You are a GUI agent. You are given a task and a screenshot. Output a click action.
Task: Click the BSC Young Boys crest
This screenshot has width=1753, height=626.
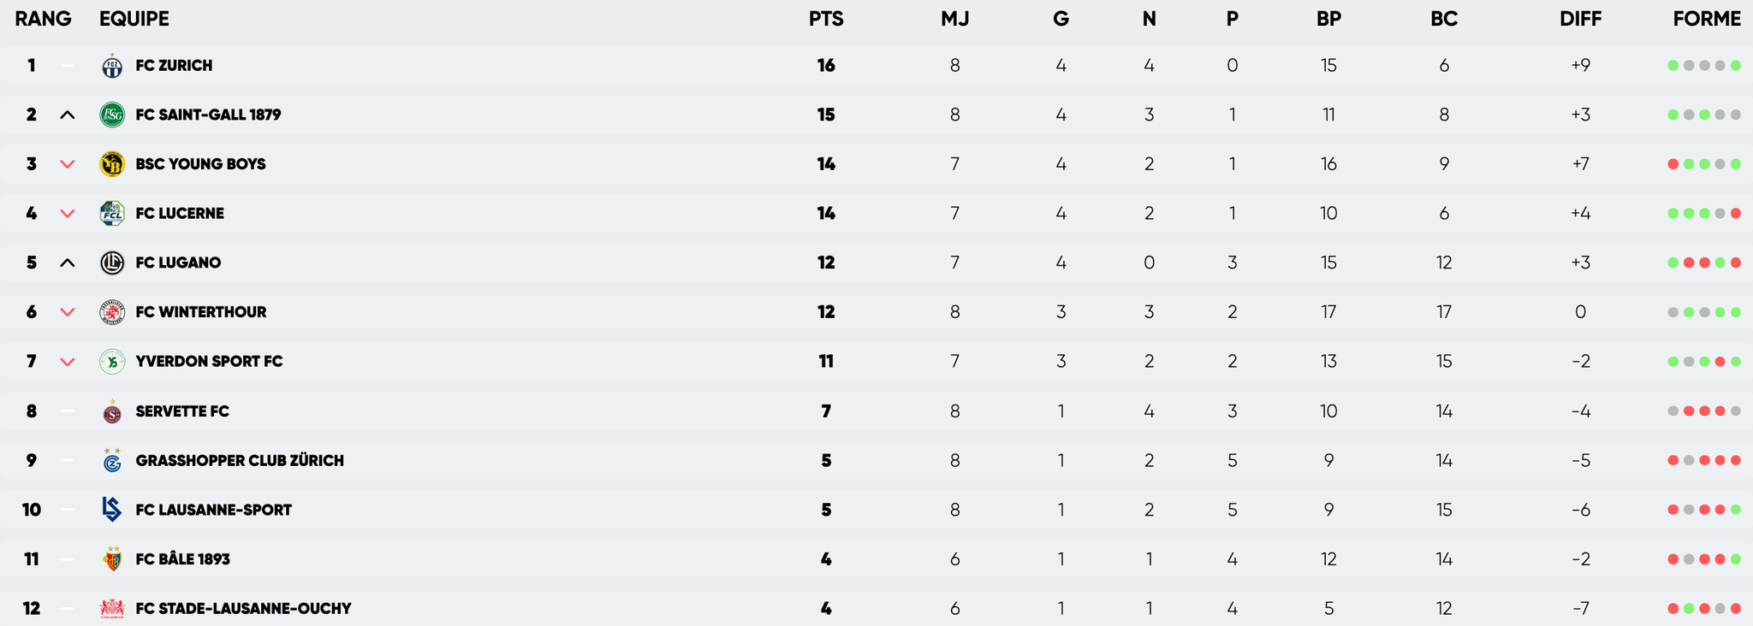click(x=112, y=164)
